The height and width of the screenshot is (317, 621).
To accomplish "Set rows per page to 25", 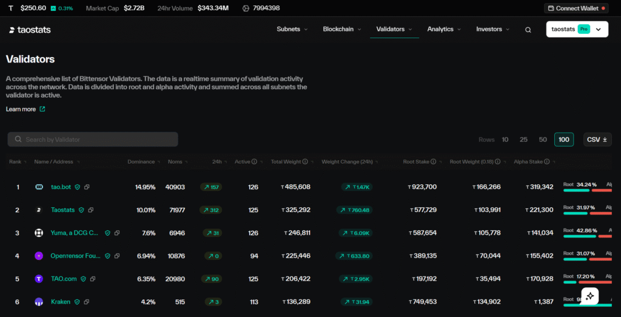I will pyautogui.click(x=523, y=139).
